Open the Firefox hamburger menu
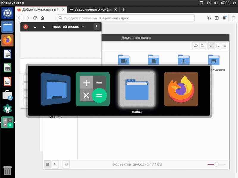This screenshot has height=178, width=238. [234, 18]
